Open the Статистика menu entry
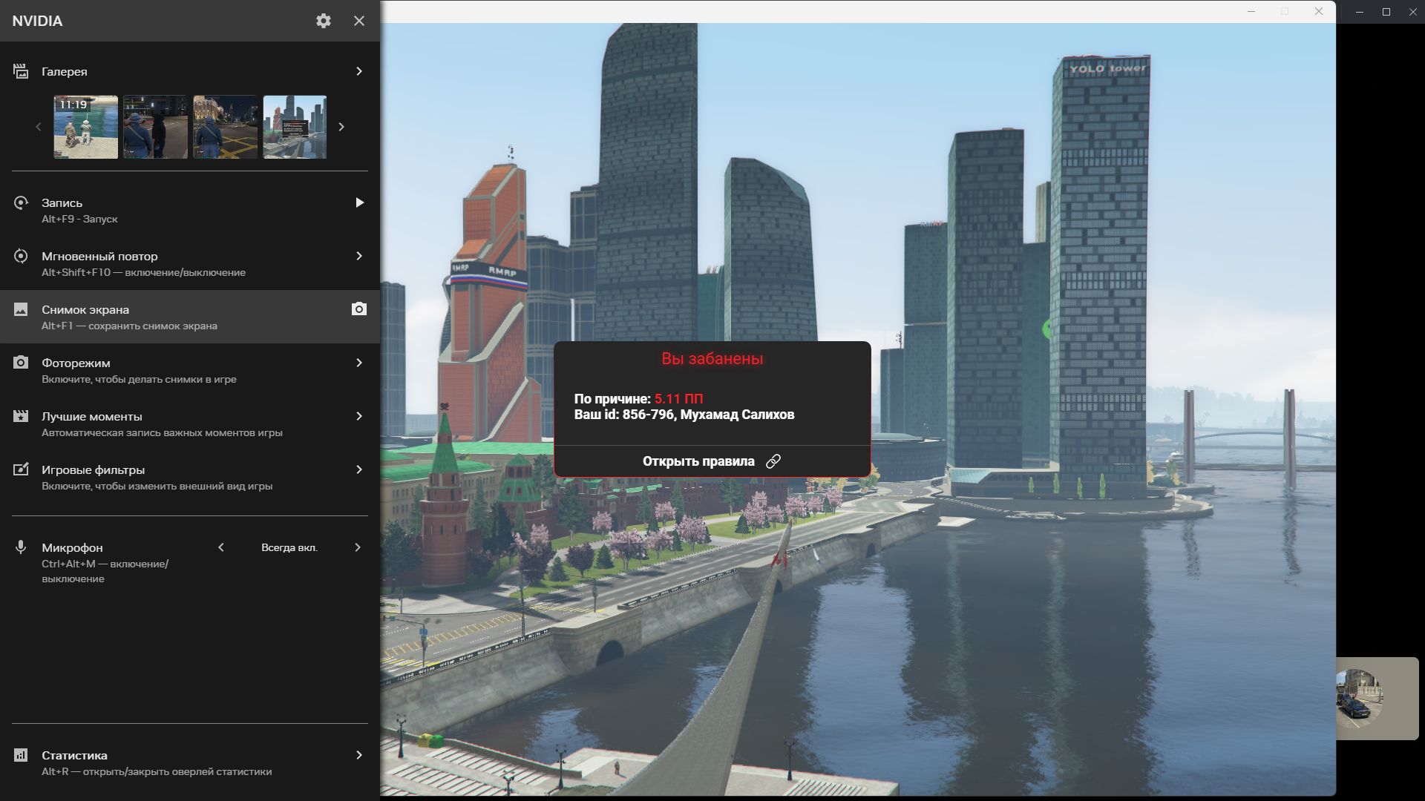 (74, 755)
